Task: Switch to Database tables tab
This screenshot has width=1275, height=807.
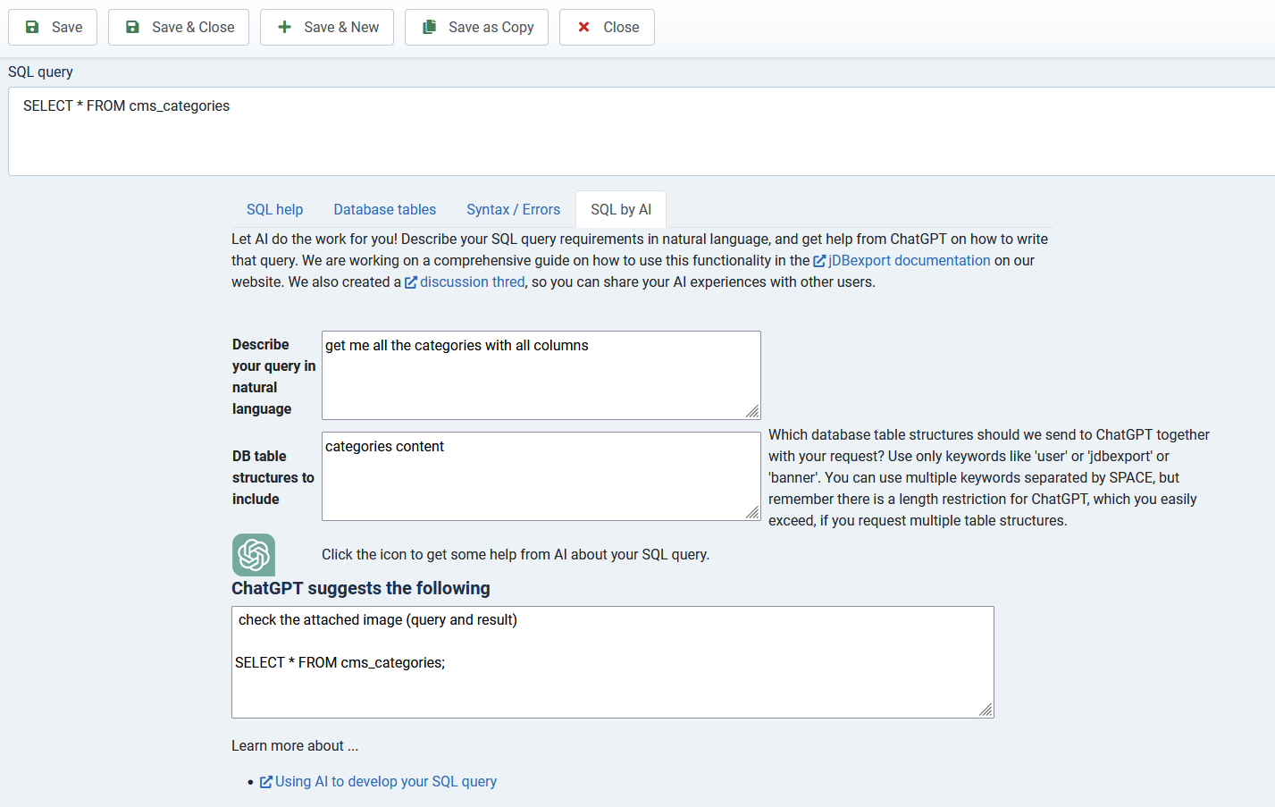Action: click(384, 209)
